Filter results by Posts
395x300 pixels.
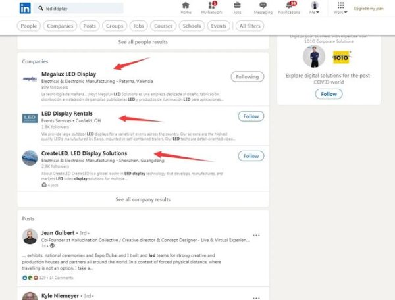tap(90, 26)
